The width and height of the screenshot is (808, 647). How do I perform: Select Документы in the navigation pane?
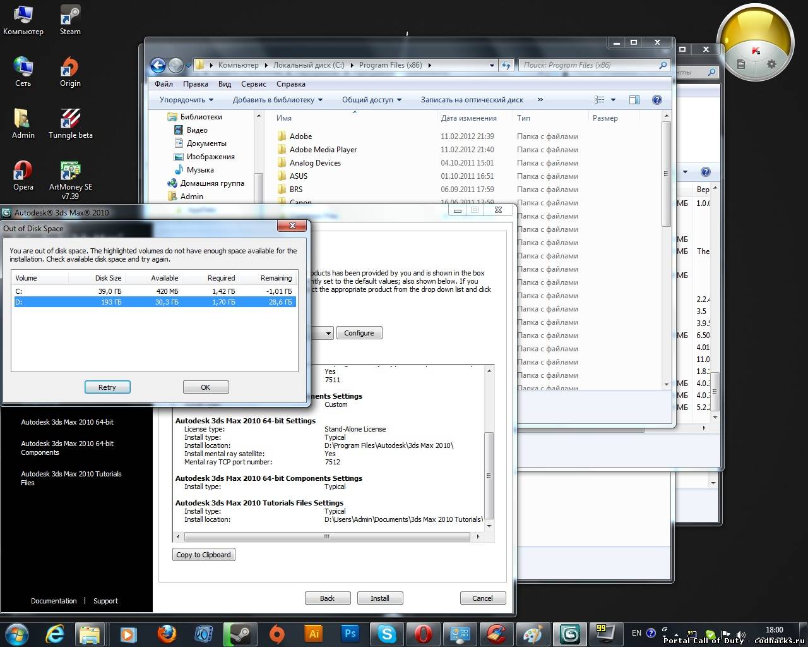coord(206,143)
